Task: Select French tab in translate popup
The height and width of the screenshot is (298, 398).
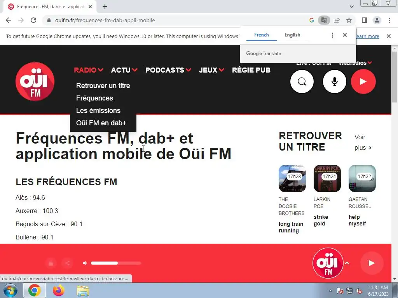Action: point(262,35)
